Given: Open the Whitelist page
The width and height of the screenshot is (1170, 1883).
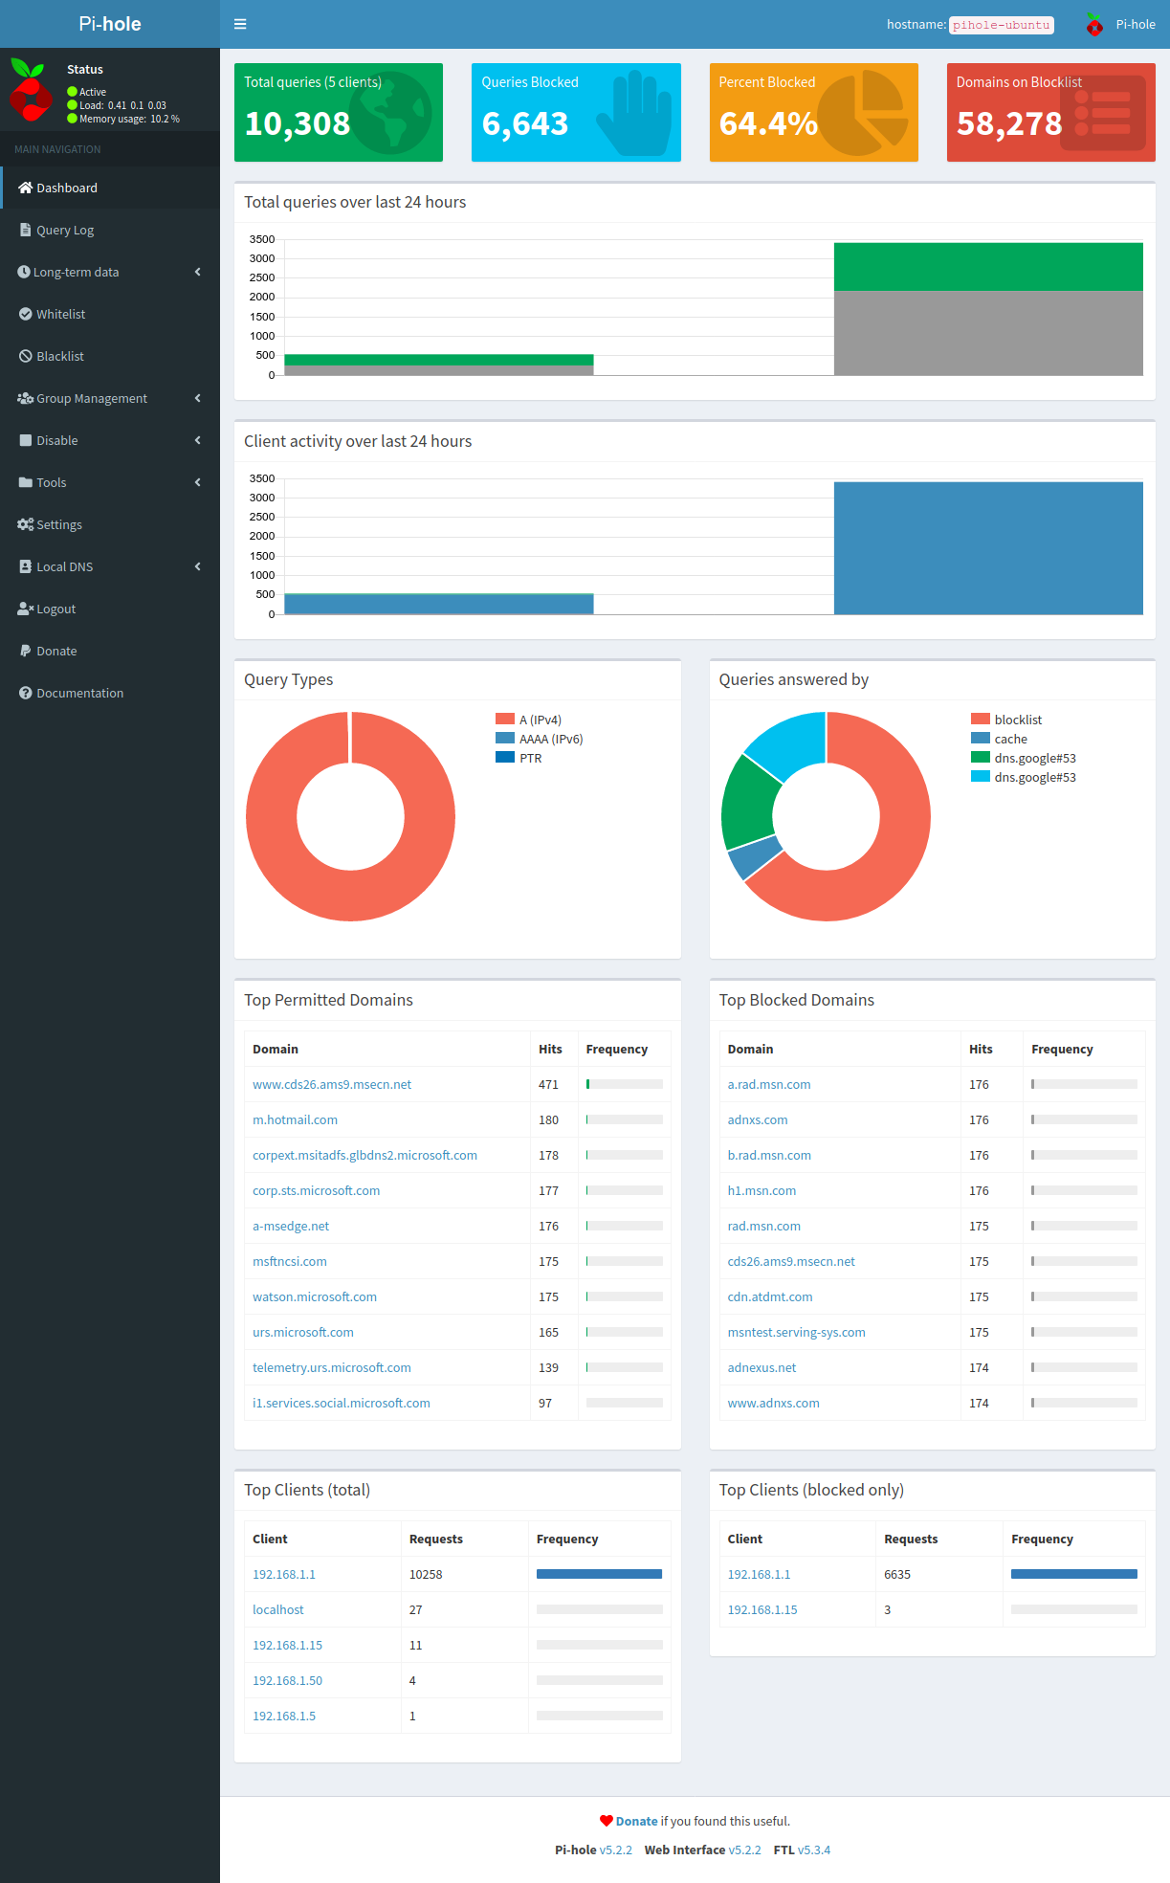Looking at the screenshot, I should tap(110, 314).
